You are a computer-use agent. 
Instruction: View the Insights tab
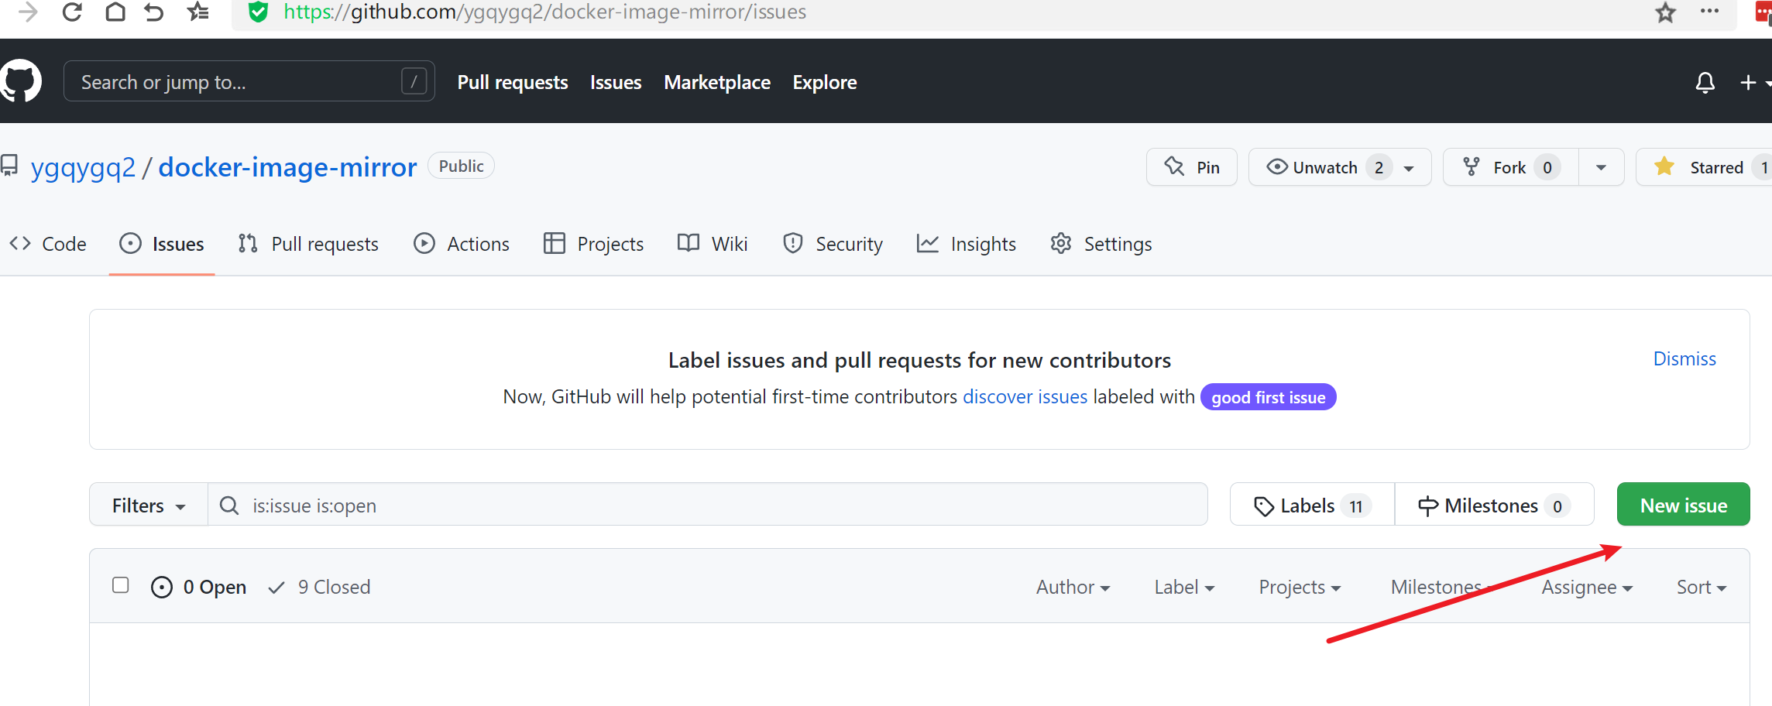coord(966,244)
